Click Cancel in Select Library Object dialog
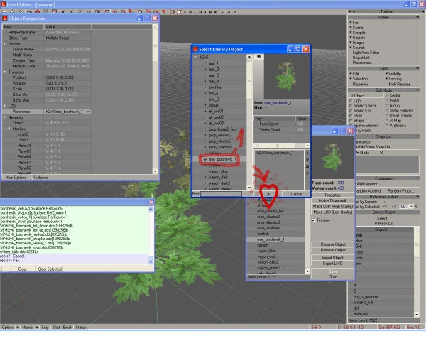The width and height of the screenshot is (426, 341). click(296, 193)
